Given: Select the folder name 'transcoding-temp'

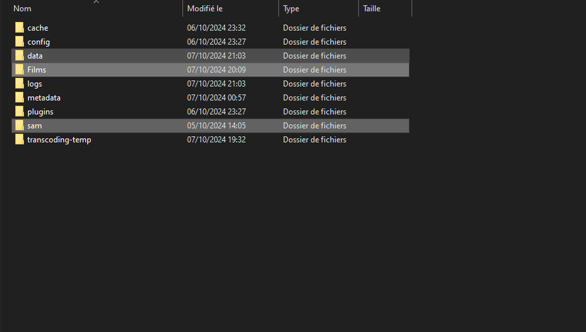Looking at the screenshot, I should pyautogui.click(x=59, y=140).
